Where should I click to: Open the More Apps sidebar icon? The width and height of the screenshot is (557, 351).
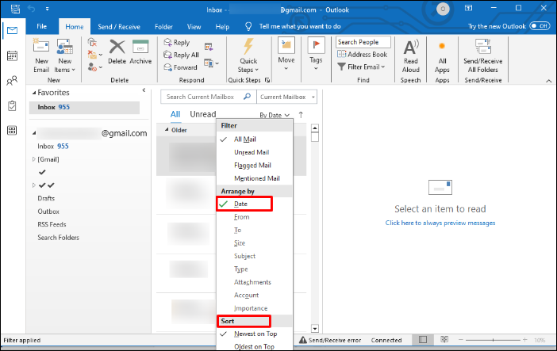coord(13,130)
